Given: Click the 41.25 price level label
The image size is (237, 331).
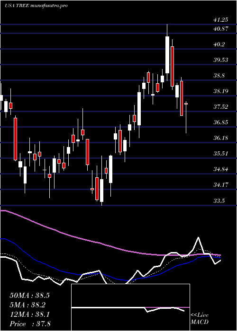Looking at the screenshot, I should pos(221,20).
